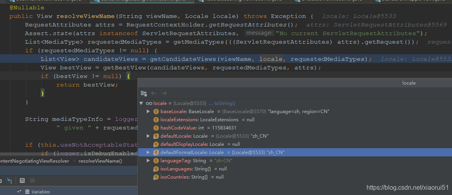Click the field icon of languageTag
The image size is (452, 195).
click(x=156, y=161)
